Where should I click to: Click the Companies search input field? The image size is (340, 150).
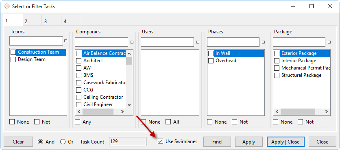pos(102,42)
